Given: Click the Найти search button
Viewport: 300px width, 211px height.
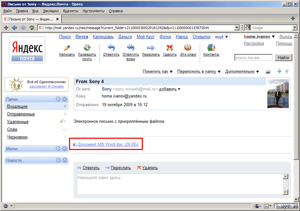Looking at the screenshot, I should pyautogui.click(x=283, y=58).
